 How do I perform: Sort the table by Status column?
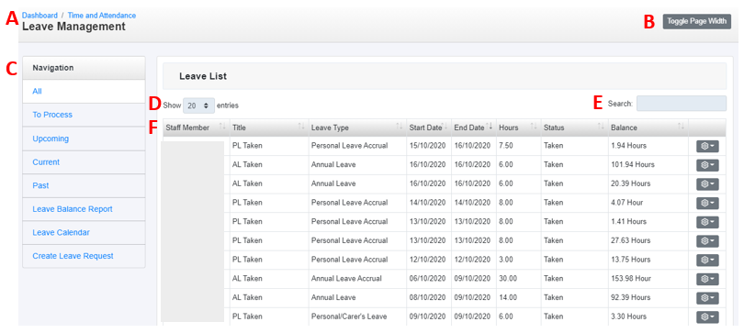pyautogui.click(x=575, y=128)
